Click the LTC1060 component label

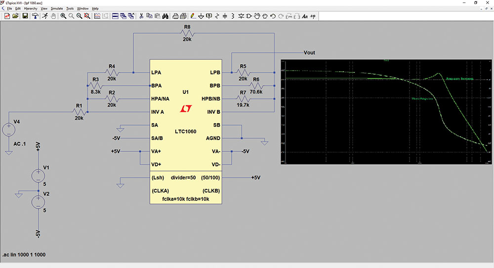(x=186, y=132)
